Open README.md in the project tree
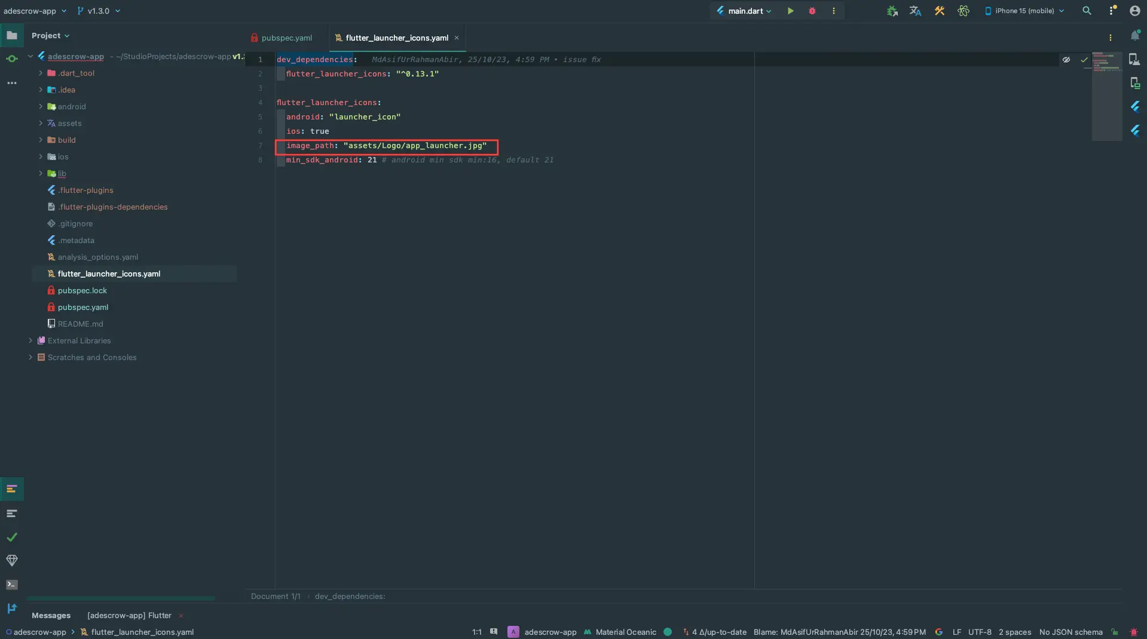Screen dimensions: 1147x639 tap(80, 324)
